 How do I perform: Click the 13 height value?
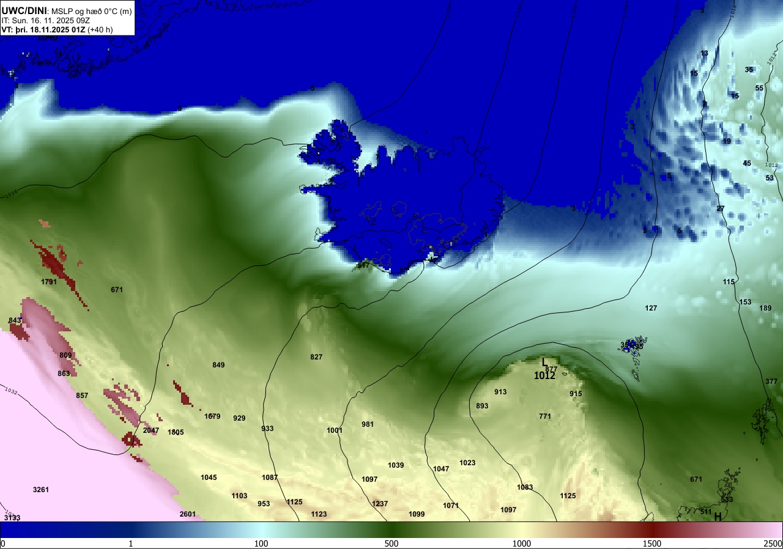point(704,53)
